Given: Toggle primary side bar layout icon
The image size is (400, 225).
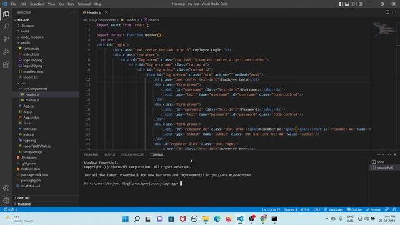Looking at the screenshot, I should click(x=341, y=4).
